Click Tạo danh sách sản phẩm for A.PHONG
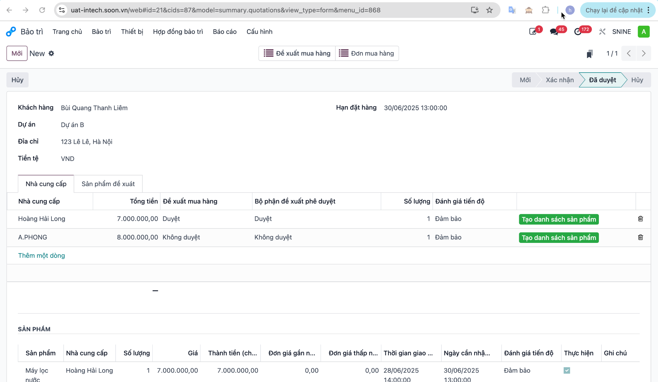 click(559, 238)
